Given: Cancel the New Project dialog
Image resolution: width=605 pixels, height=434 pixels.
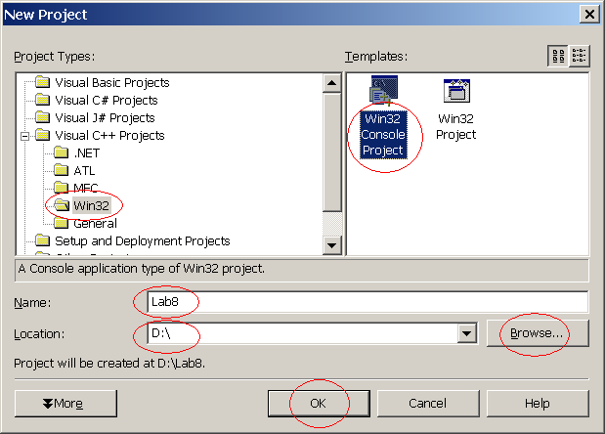Looking at the screenshot, I should pos(428,404).
